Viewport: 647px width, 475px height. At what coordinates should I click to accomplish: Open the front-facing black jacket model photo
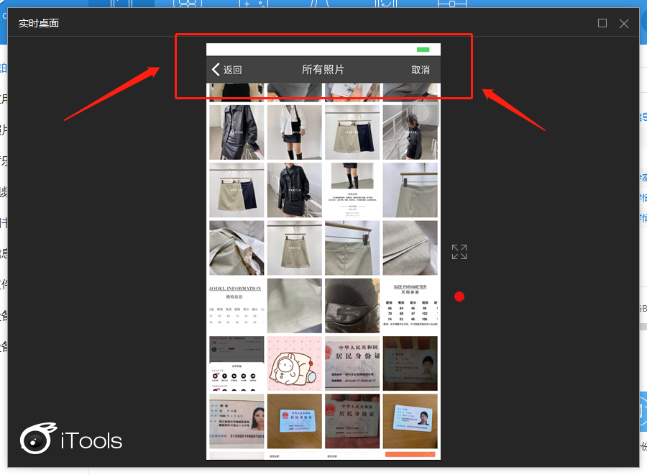[295, 190]
